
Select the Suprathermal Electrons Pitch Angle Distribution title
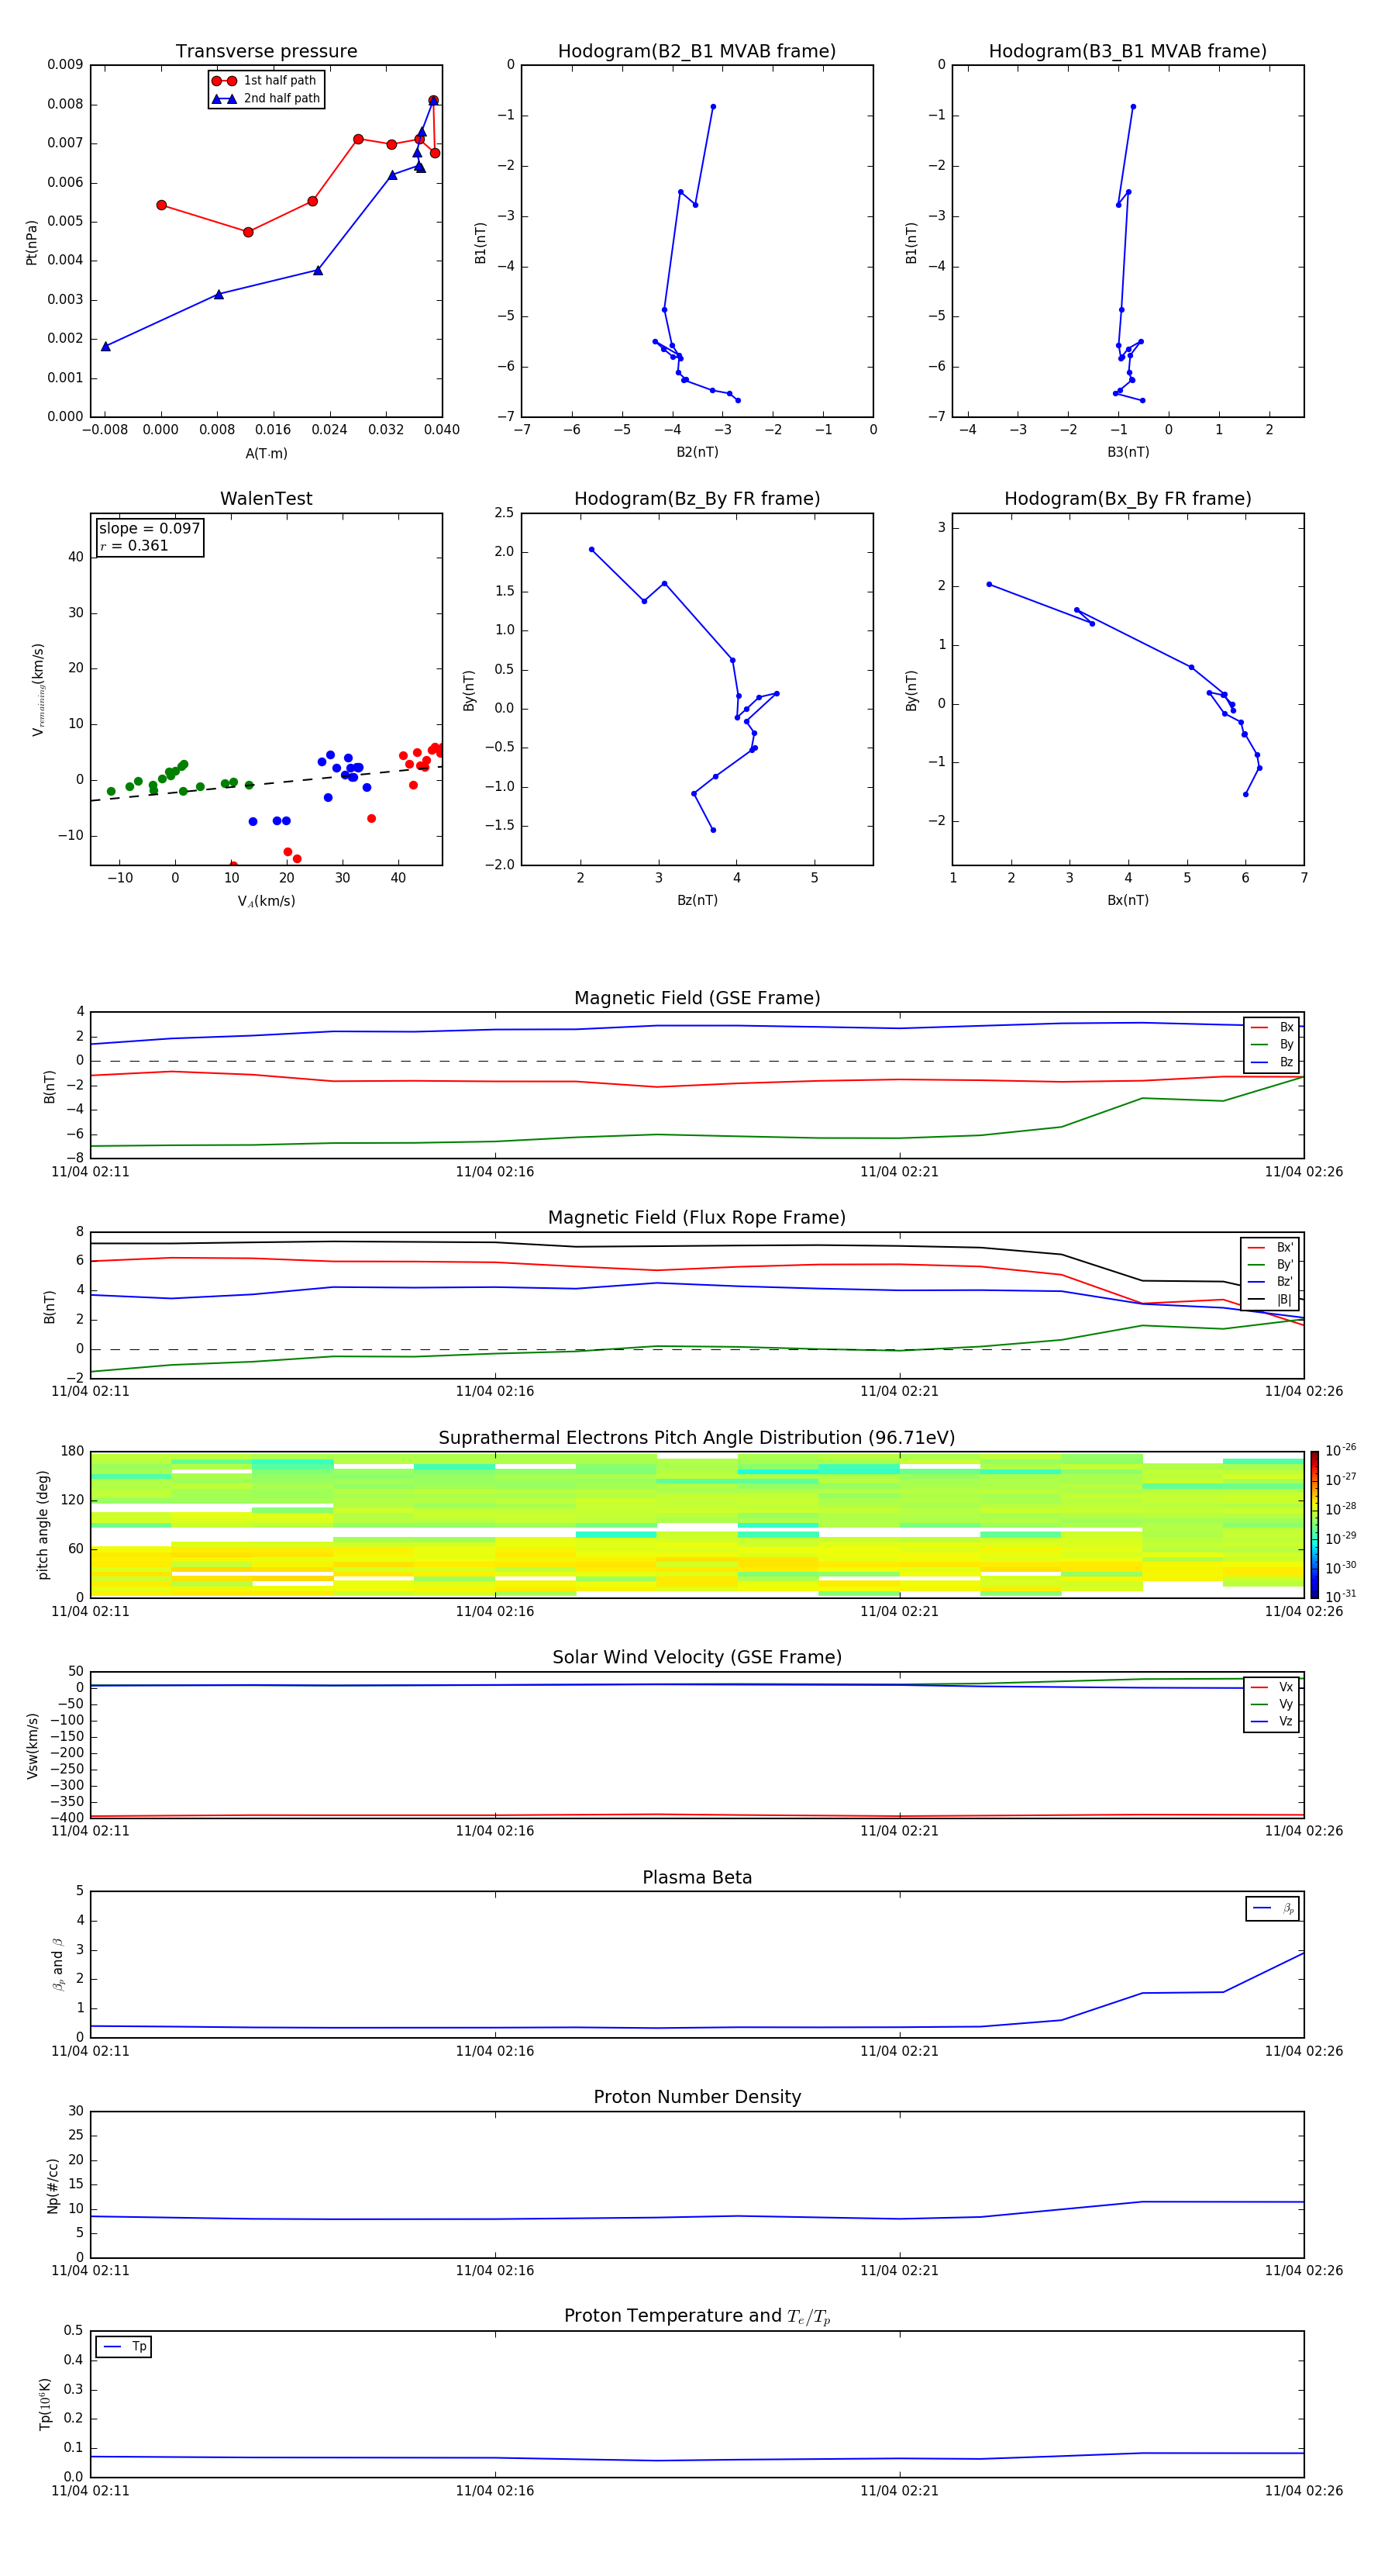coord(697,1438)
